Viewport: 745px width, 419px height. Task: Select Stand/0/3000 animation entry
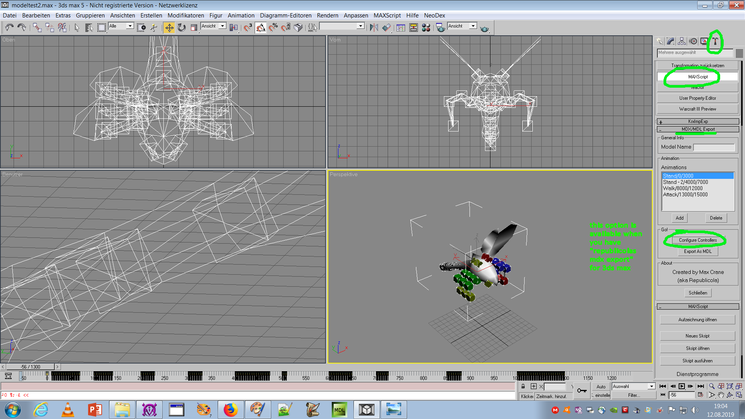696,175
